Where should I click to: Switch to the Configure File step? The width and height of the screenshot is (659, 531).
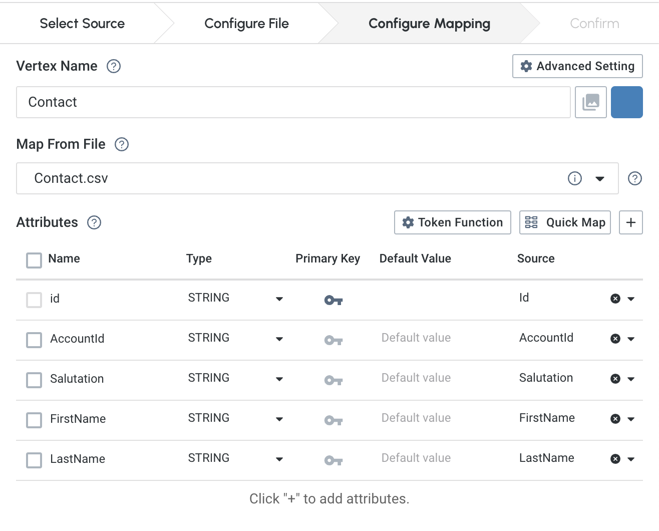click(246, 23)
